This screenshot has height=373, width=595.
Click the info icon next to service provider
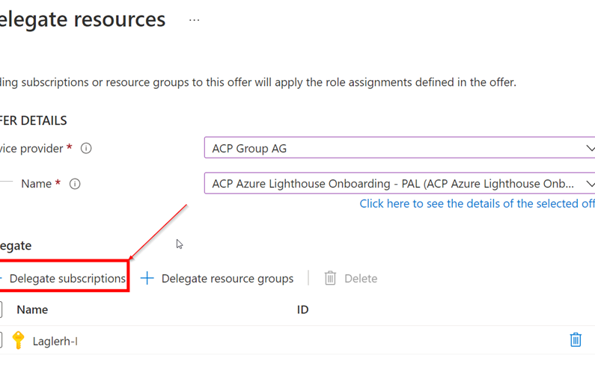click(x=86, y=148)
